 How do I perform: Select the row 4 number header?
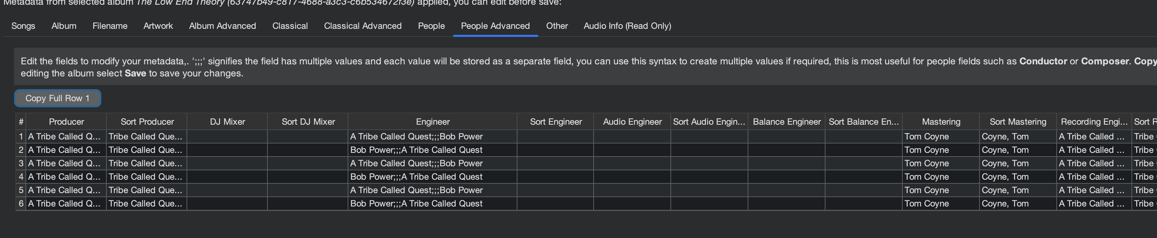(x=21, y=177)
